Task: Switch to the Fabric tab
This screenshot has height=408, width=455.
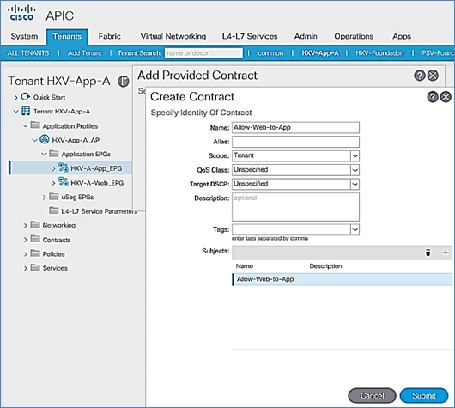Action: pos(109,37)
